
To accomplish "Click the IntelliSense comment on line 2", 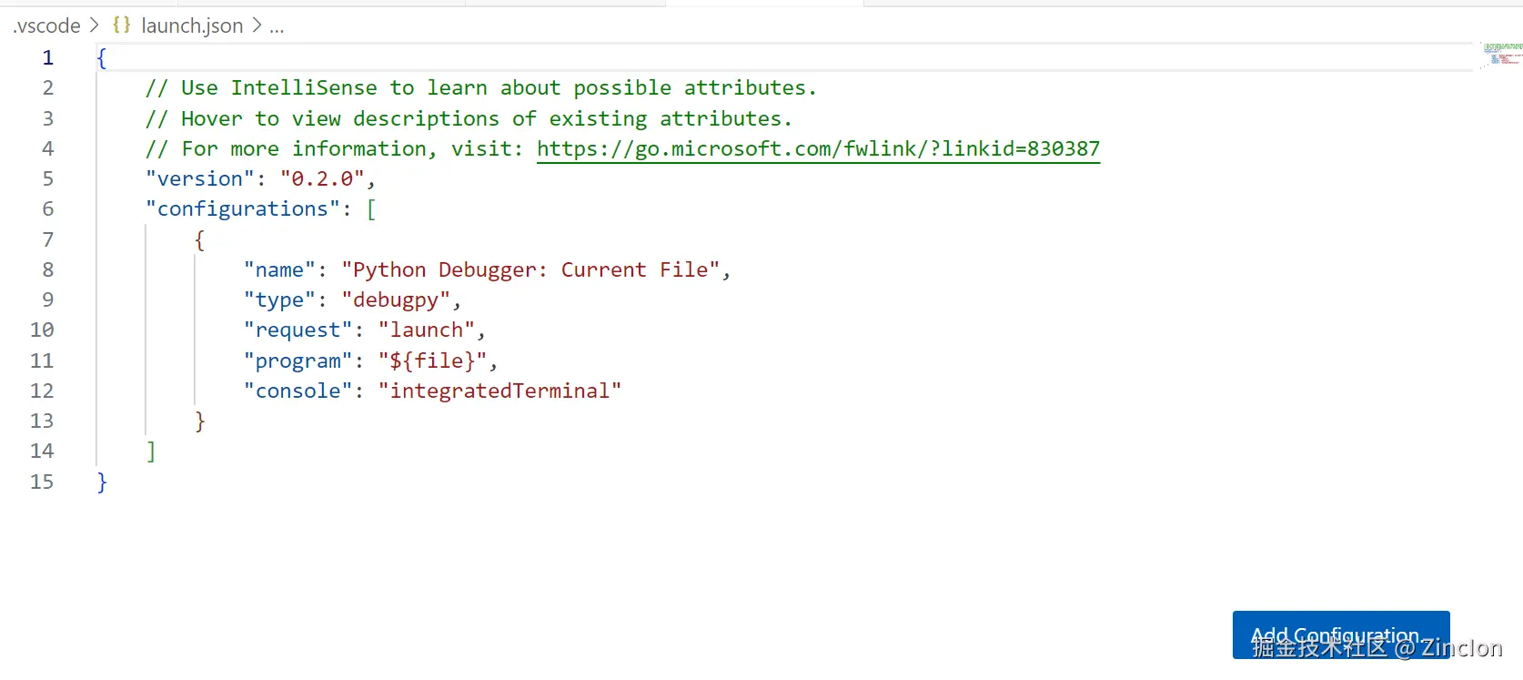I will coord(481,87).
